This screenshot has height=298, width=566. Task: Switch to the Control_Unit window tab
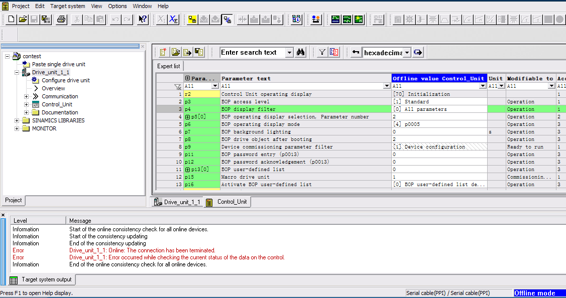click(x=228, y=202)
